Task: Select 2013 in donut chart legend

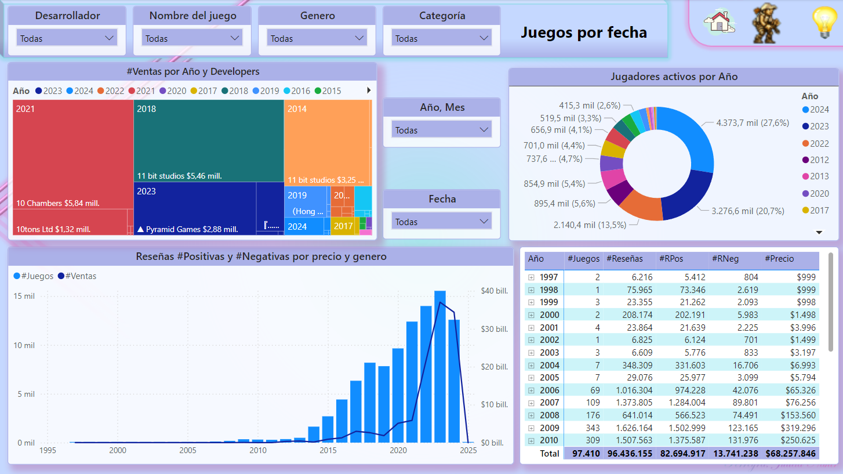Action: 816,176
